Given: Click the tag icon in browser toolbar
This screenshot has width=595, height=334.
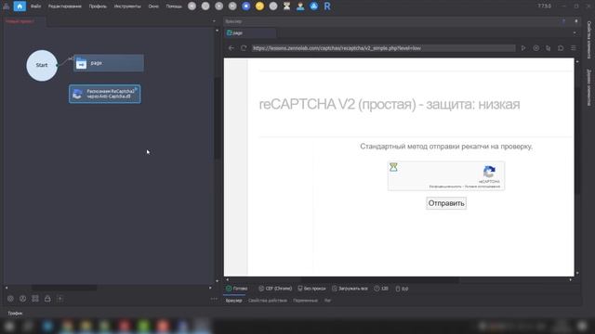Looking at the screenshot, I should (x=561, y=48).
